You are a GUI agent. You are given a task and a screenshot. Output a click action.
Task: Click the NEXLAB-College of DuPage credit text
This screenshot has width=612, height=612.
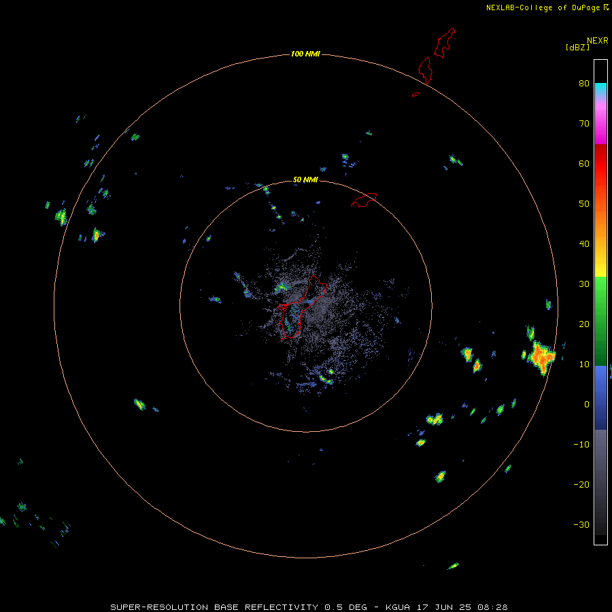coord(543,7)
